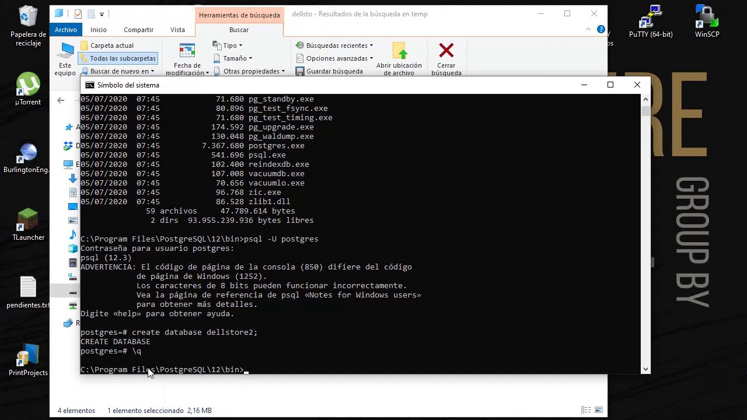Click network icon in navigation pane
747x420 pixels.
point(68,323)
